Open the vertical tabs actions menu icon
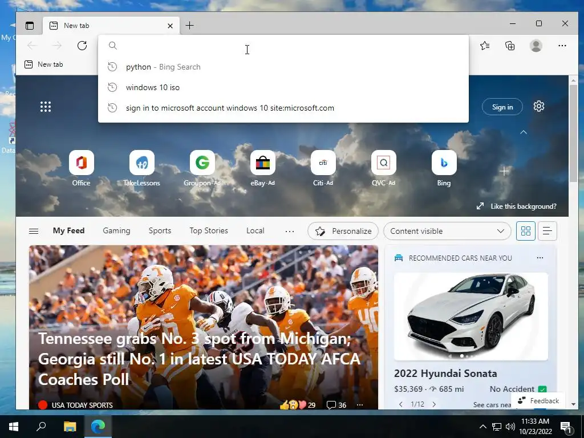This screenshot has height=438, width=584. 30,25
